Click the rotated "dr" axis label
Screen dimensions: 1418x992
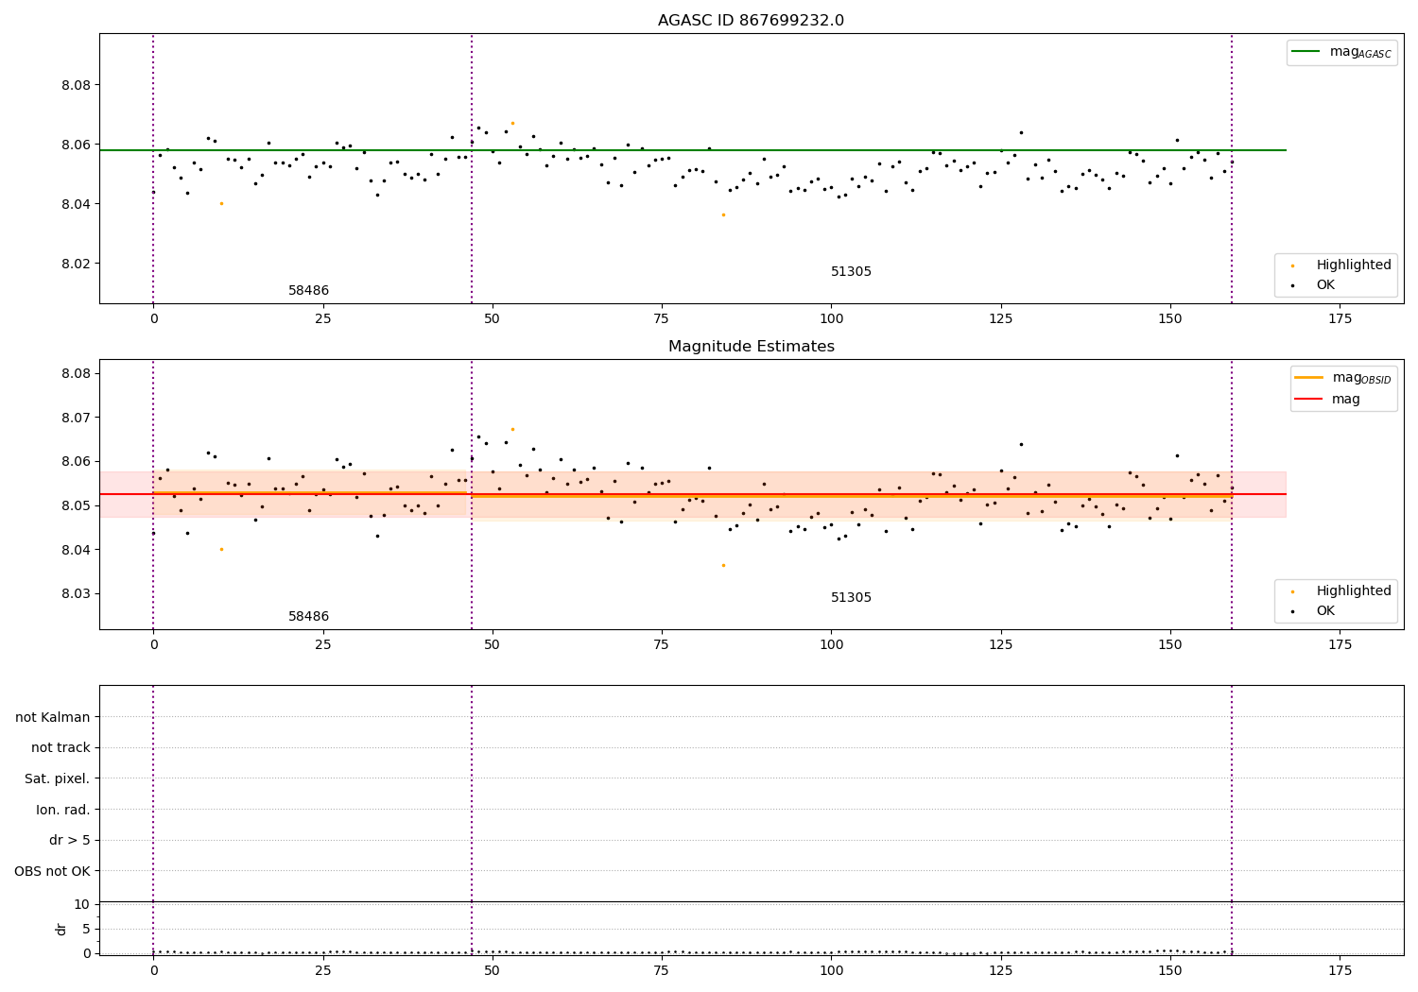(61, 929)
